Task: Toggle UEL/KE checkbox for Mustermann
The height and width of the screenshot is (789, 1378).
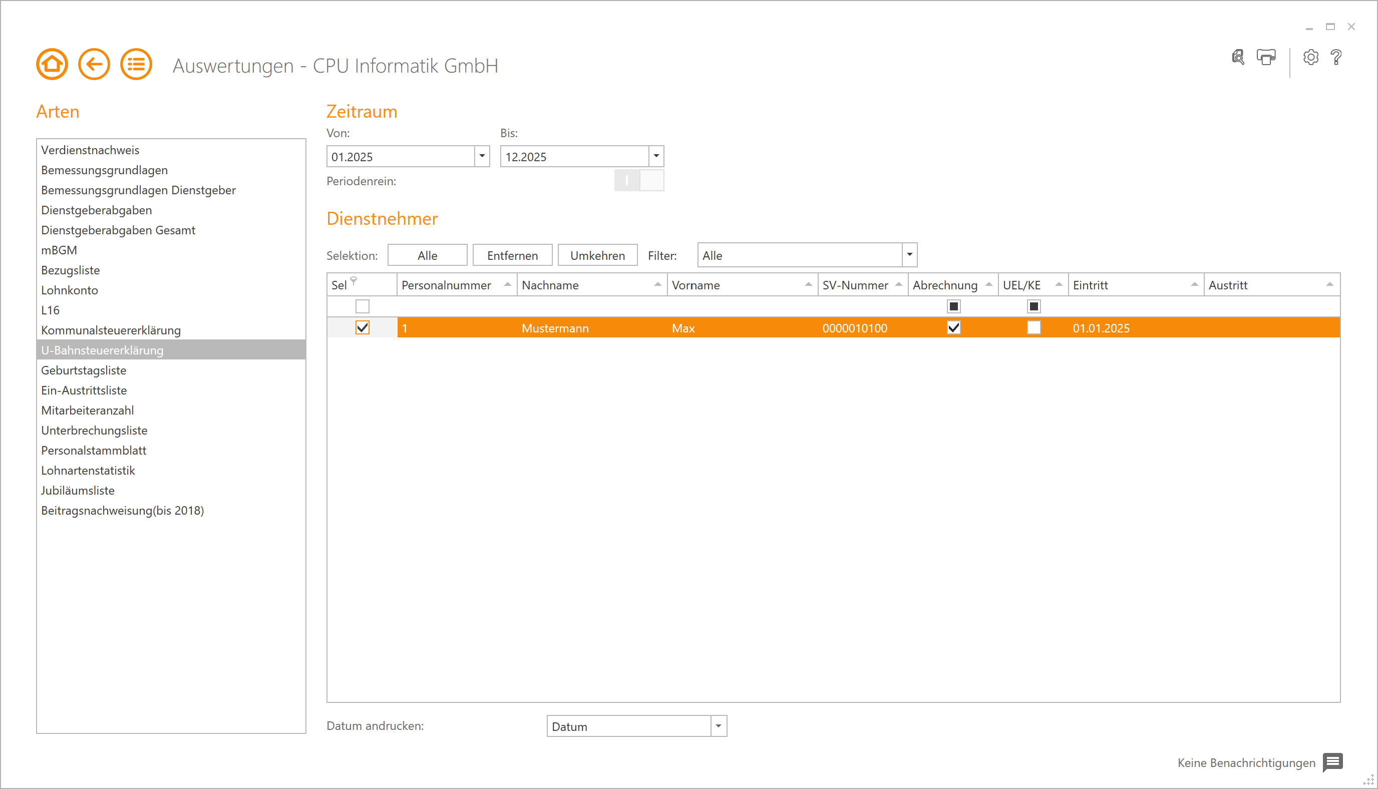Action: coord(1033,328)
